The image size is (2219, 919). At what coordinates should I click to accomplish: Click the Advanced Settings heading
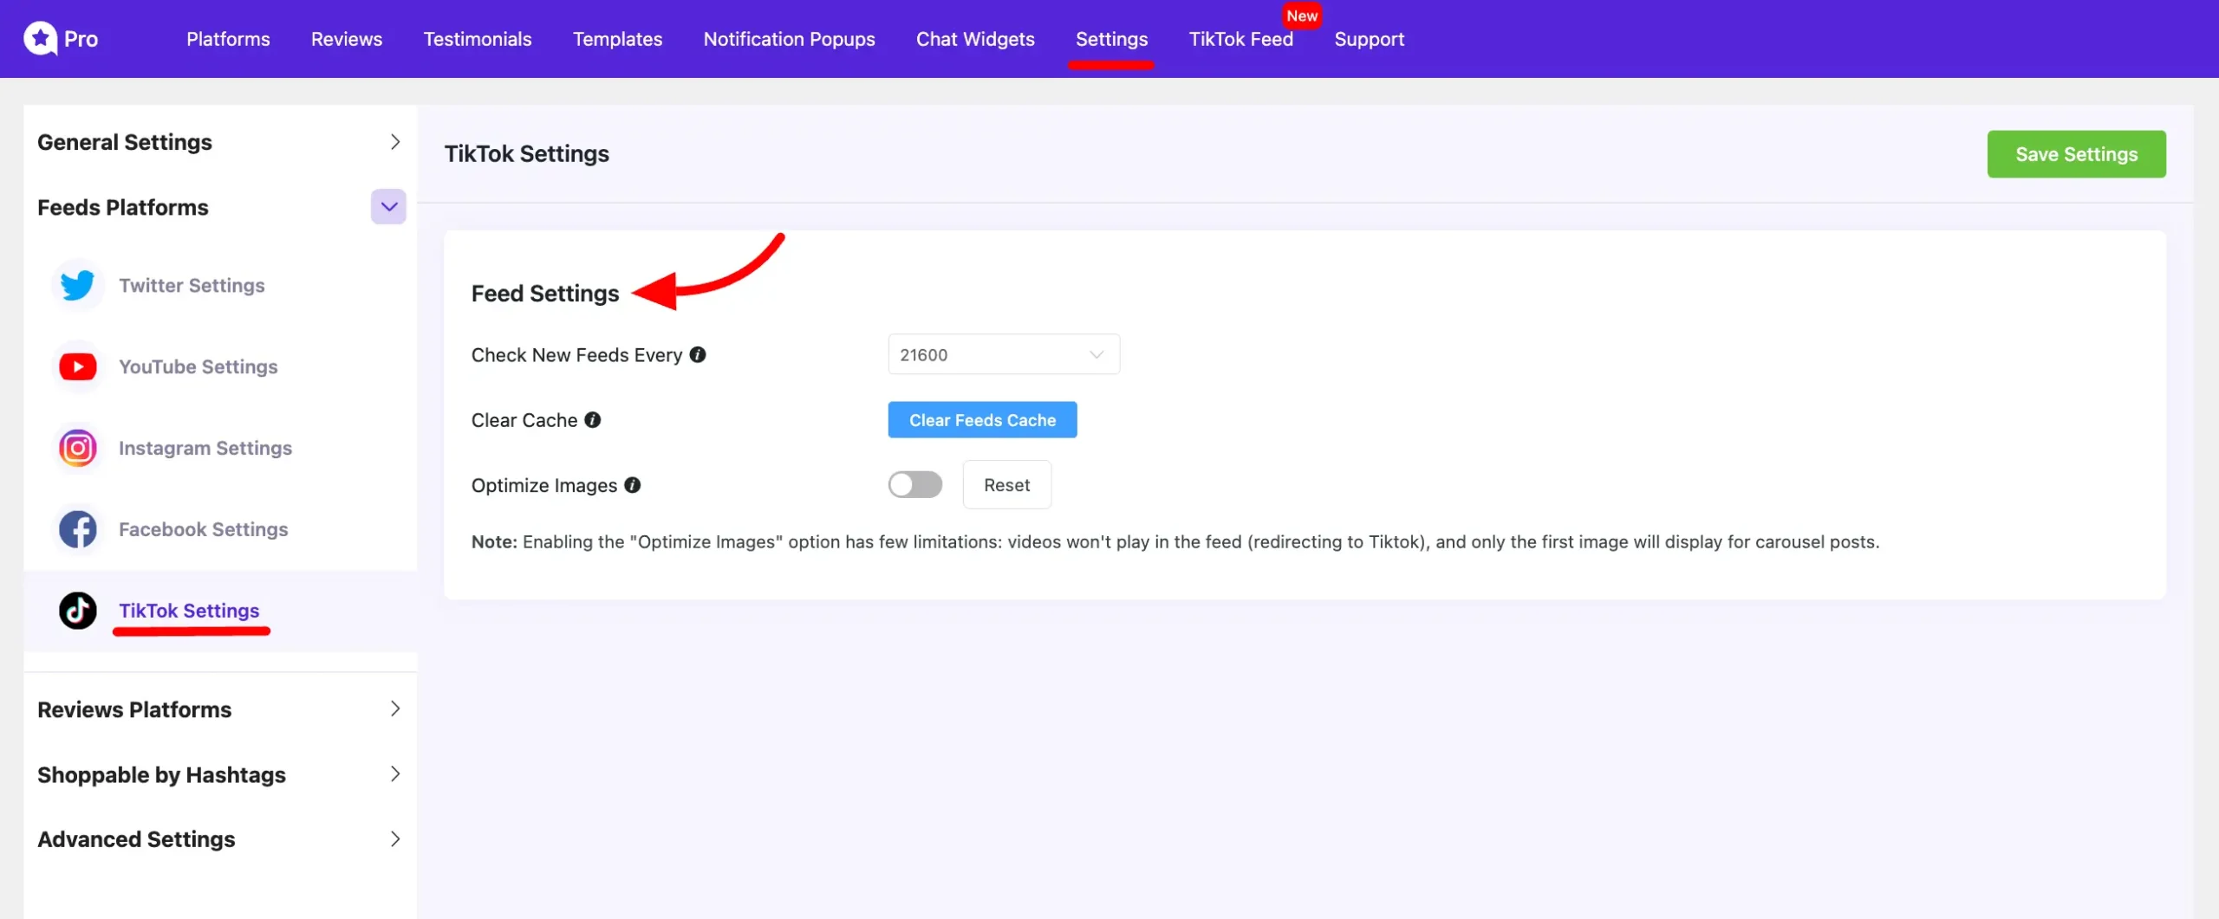(136, 839)
